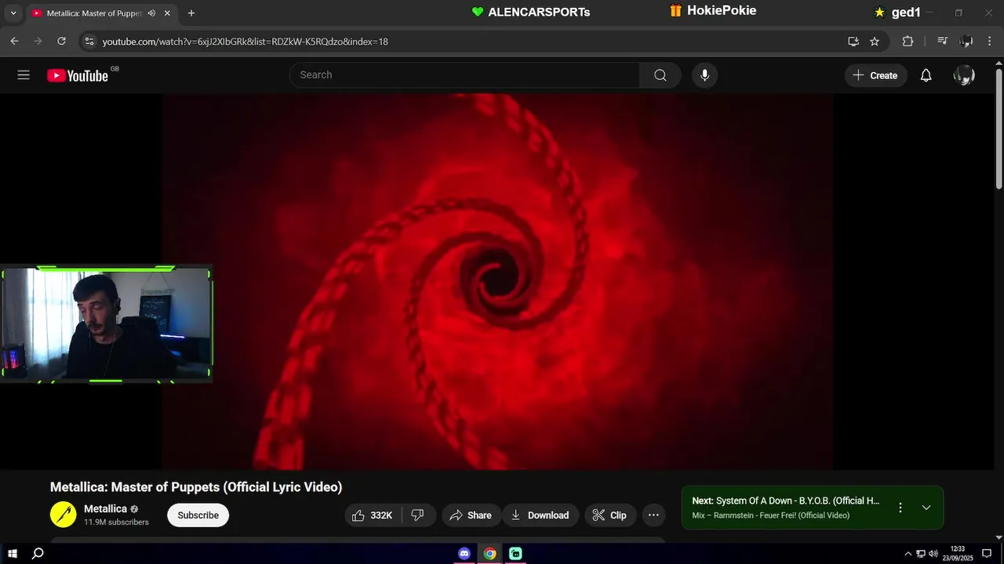The height and width of the screenshot is (564, 1004).
Task: Open Metallica channel avatar
Action: [64, 515]
